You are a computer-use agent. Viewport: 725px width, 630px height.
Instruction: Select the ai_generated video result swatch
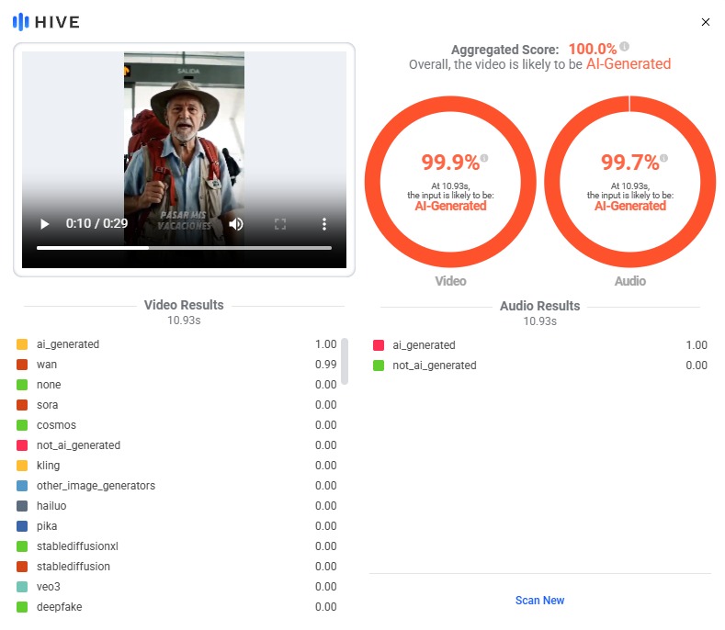pyautogui.click(x=22, y=344)
